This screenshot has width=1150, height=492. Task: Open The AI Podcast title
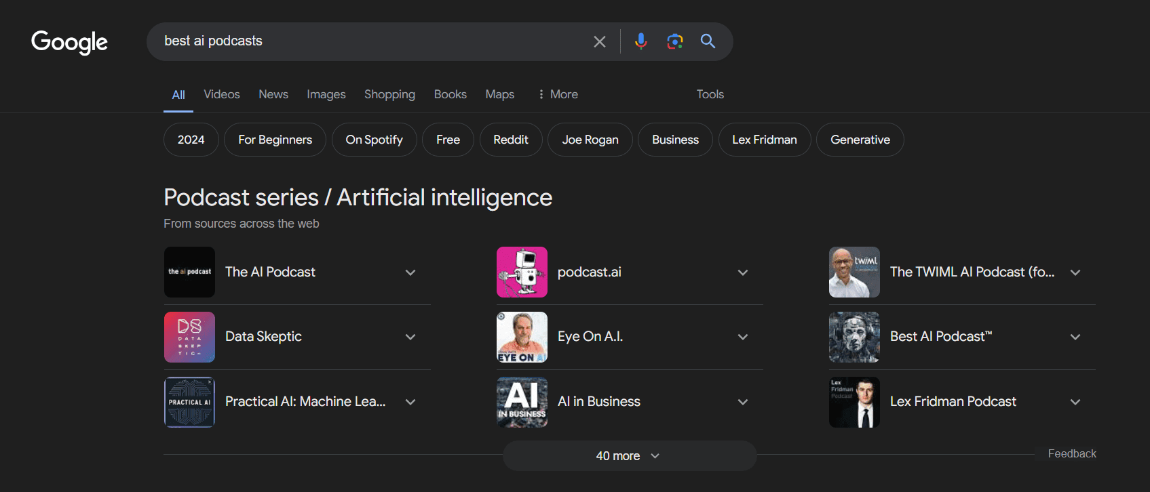pyautogui.click(x=270, y=272)
